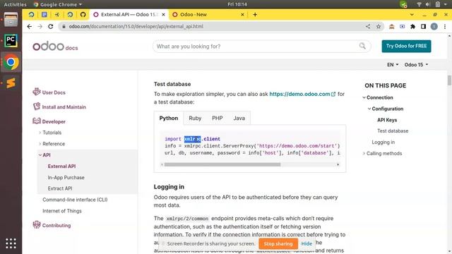The height and width of the screenshot is (254, 452).
Task: Open the Internet of Things page
Action: [62, 211]
